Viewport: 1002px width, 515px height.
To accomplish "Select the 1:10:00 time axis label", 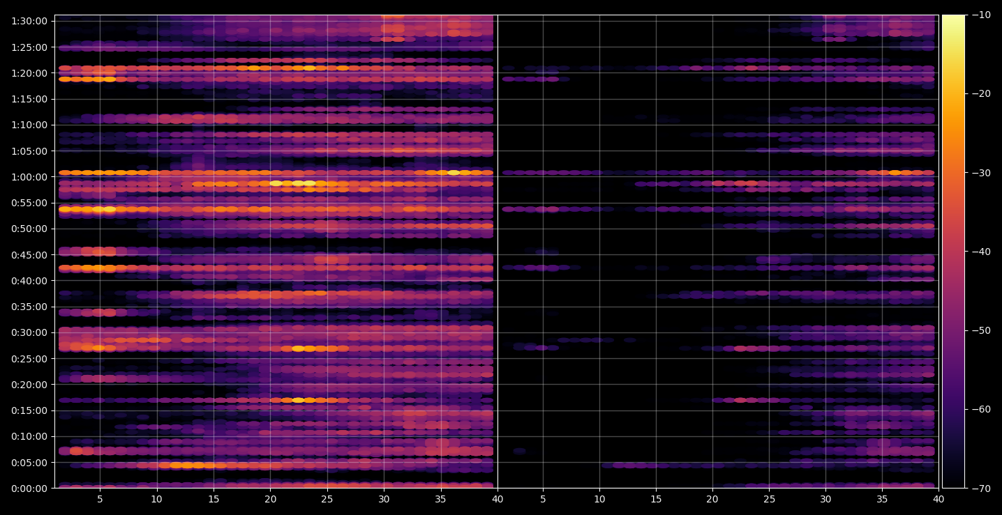I will pos(29,125).
